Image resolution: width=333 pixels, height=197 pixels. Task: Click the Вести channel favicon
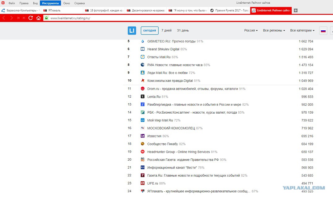[x=143, y=167]
